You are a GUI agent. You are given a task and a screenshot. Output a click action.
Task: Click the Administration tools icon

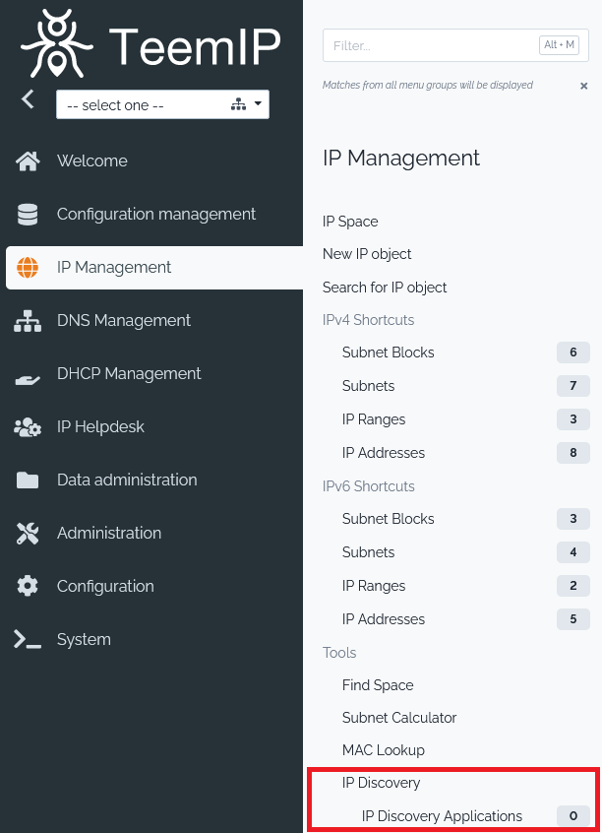click(28, 534)
